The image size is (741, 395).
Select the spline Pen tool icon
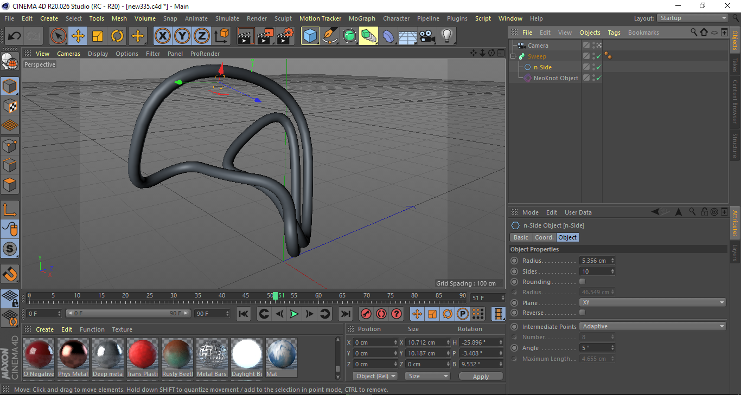[330, 36]
